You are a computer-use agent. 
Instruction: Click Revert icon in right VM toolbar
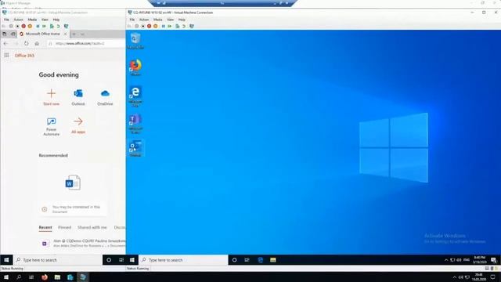pyautogui.click(x=184, y=26)
